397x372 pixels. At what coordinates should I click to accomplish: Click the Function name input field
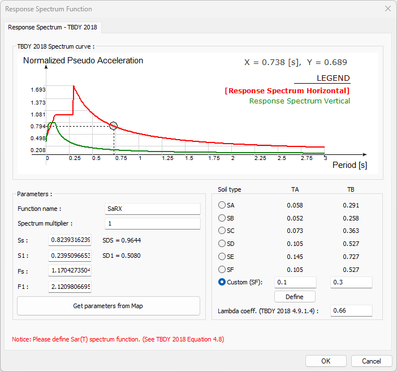point(153,209)
